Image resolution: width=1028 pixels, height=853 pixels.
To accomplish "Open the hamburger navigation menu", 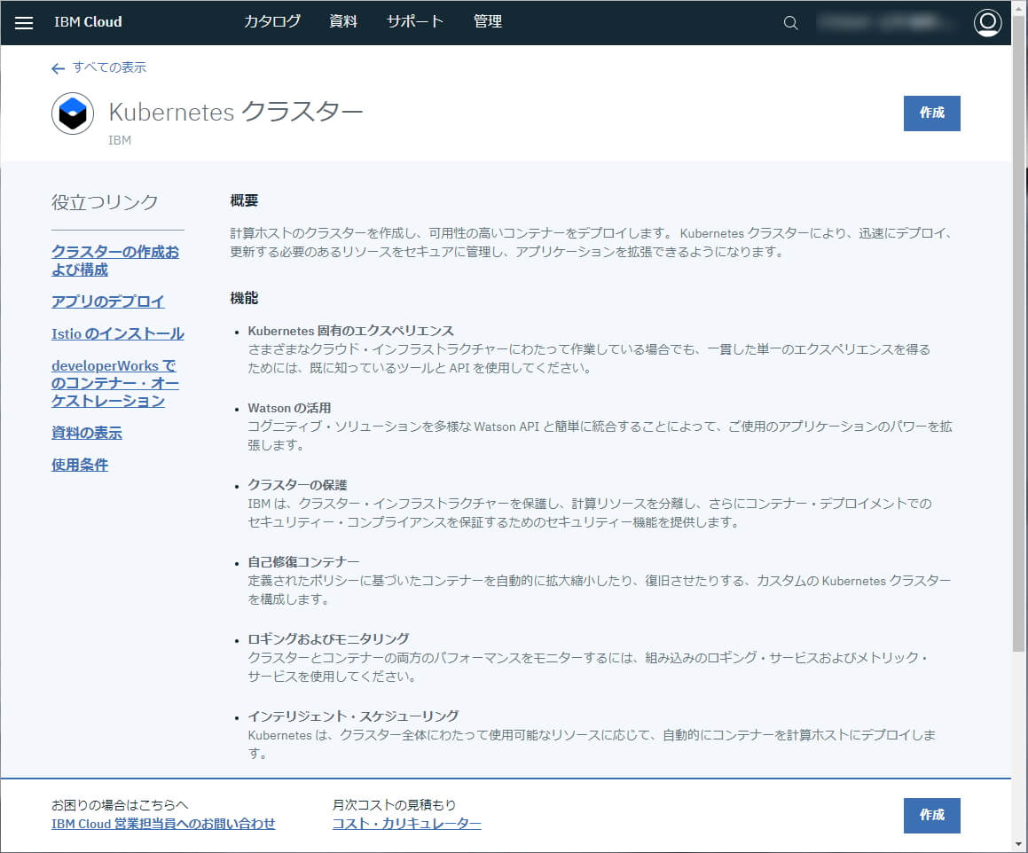I will (x=24, y=23).
